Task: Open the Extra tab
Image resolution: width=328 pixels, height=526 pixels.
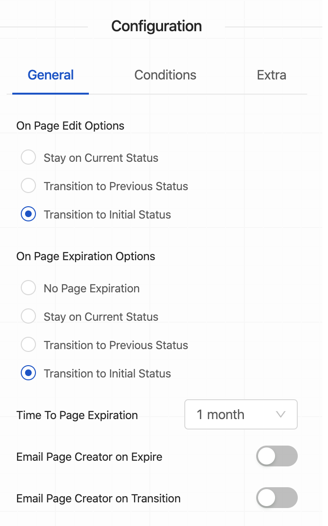Action: (271, 75)
